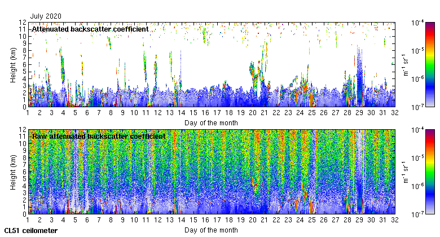Click day 15 tick under the upper plot

pyautogui.click(x=193, y=113)
